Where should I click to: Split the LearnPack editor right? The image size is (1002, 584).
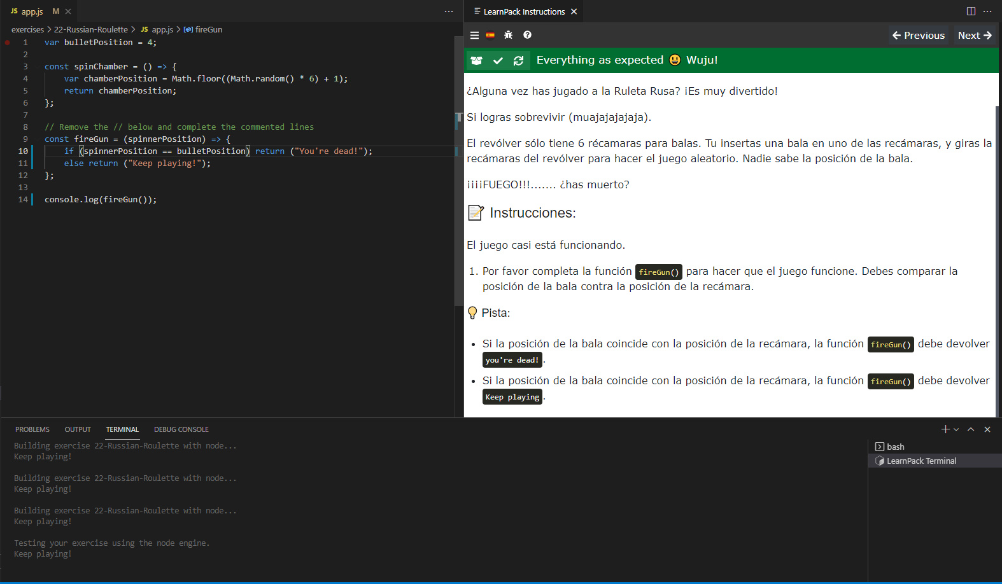(971, 11)
